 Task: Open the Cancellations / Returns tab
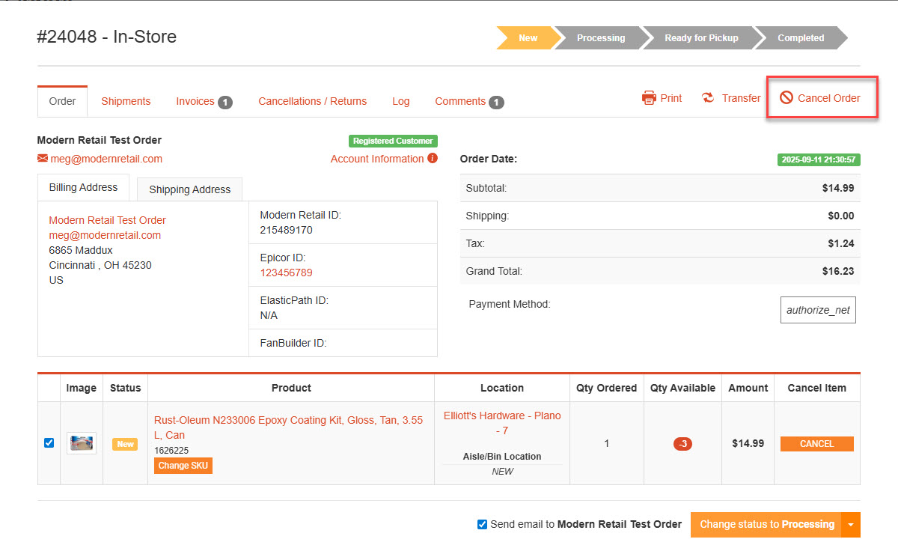pos(313,101)
